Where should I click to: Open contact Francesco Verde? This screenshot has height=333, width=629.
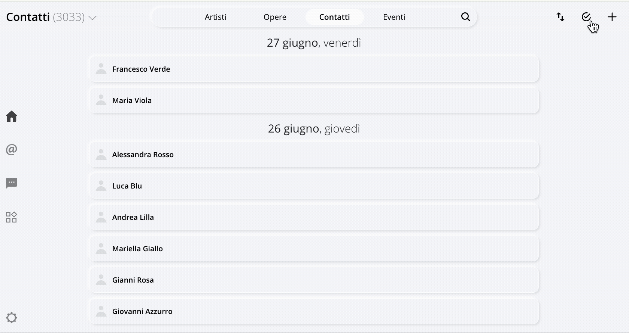click(x=314, y=69)
